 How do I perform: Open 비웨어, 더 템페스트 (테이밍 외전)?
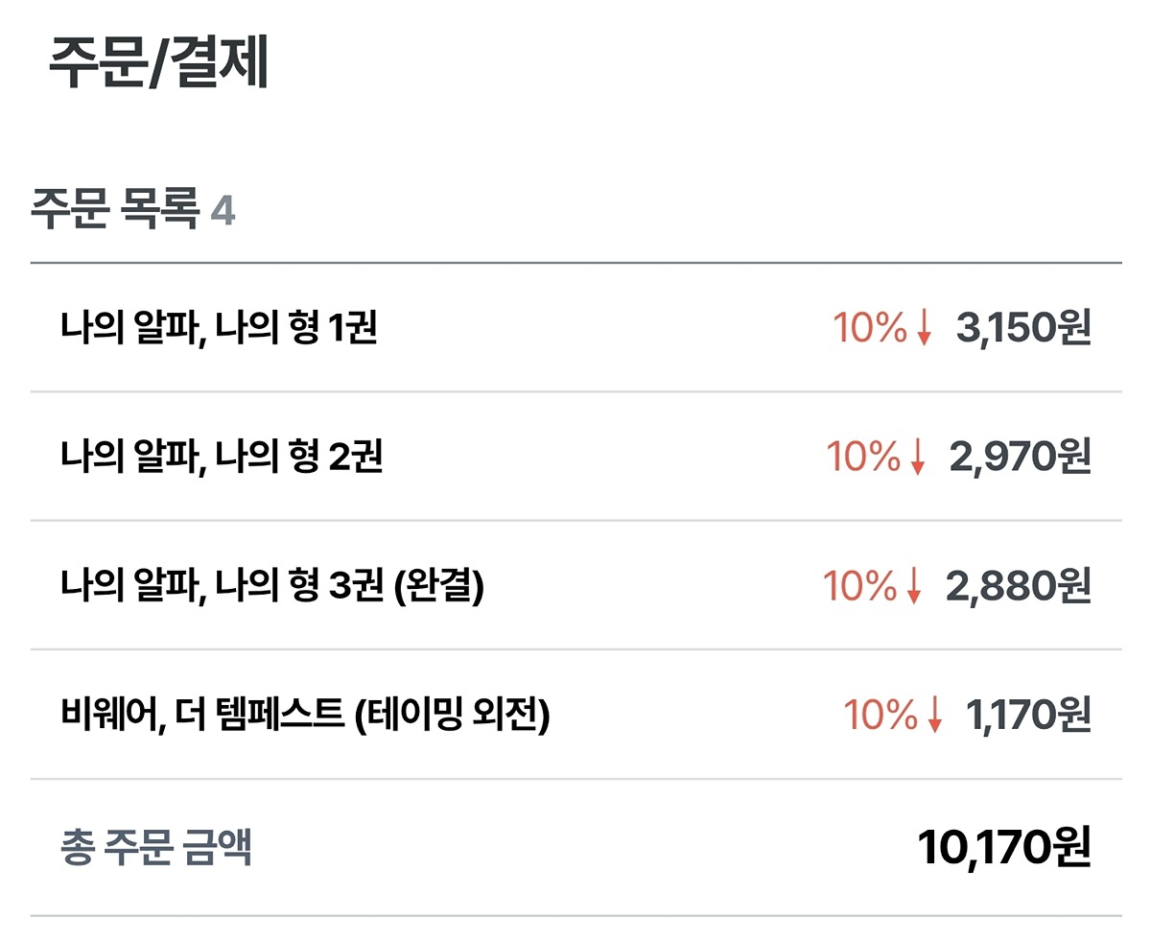coord(304,716)
